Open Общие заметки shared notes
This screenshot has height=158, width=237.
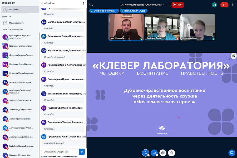click(20, 23)
